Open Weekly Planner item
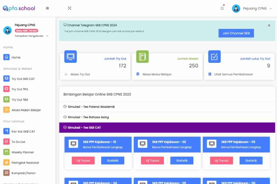The image size is (277, 184). click(23, 152)
